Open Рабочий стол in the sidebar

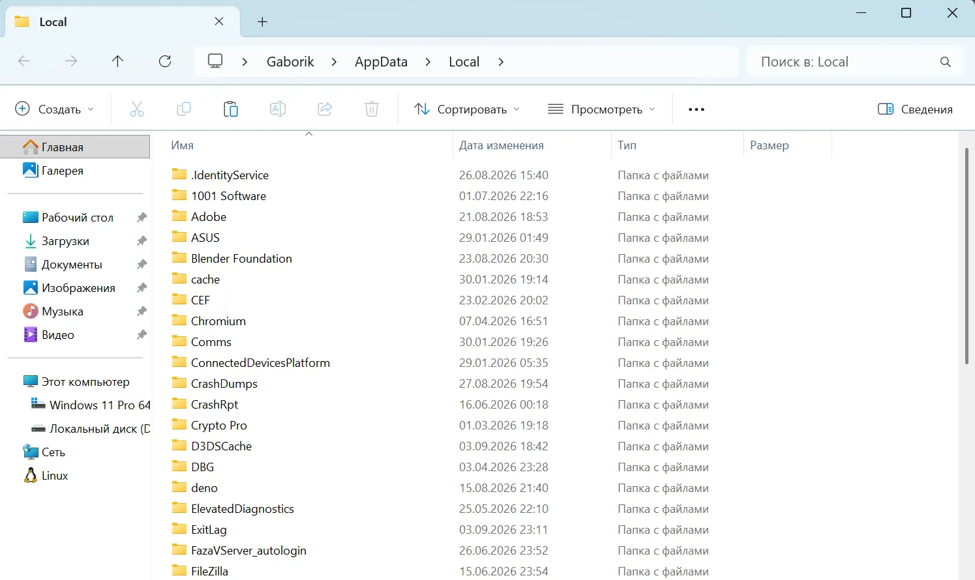(x=77, y=218)
